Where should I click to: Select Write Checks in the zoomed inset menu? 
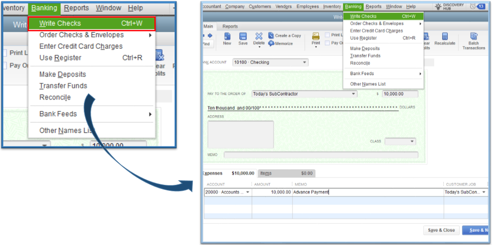pyautogui.click(x=92, y=24)
